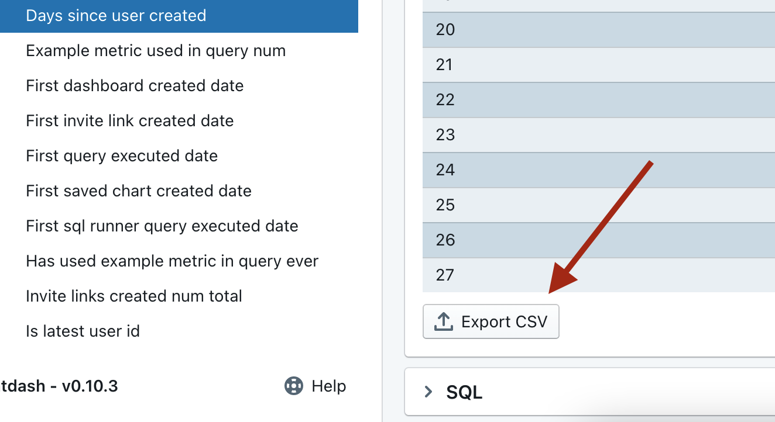Choose First dashboard created date field
This screenshot has width=775, height=422.
pyautogui.click(x=135, y=86)
